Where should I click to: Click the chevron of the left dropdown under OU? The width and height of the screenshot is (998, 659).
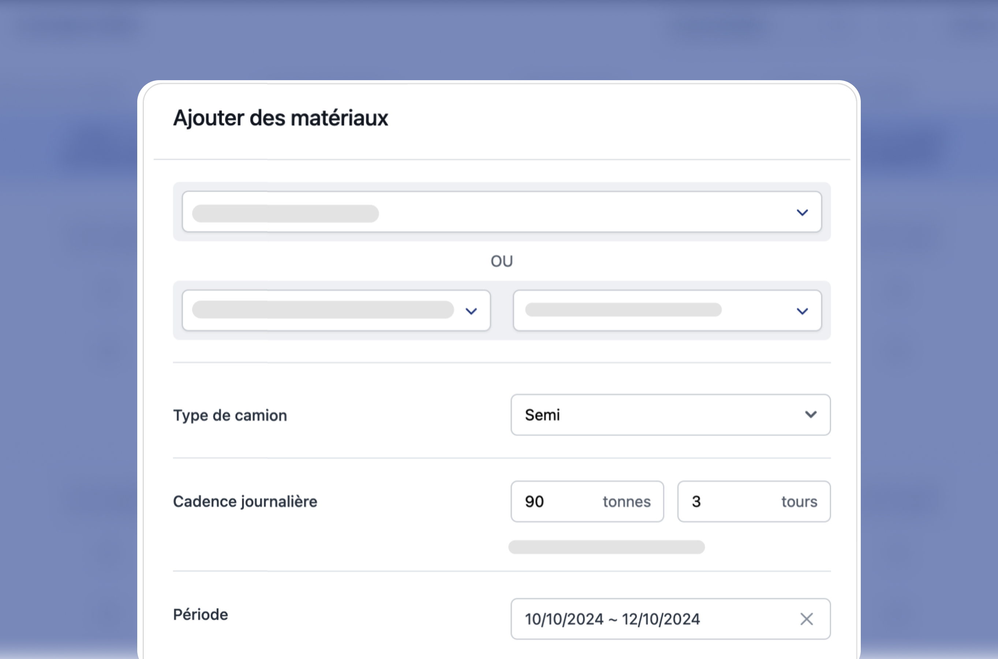471,311
